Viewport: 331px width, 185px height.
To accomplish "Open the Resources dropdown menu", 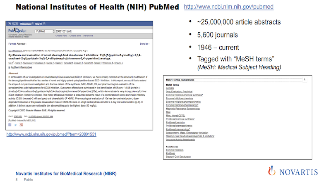I will [27, 24].
